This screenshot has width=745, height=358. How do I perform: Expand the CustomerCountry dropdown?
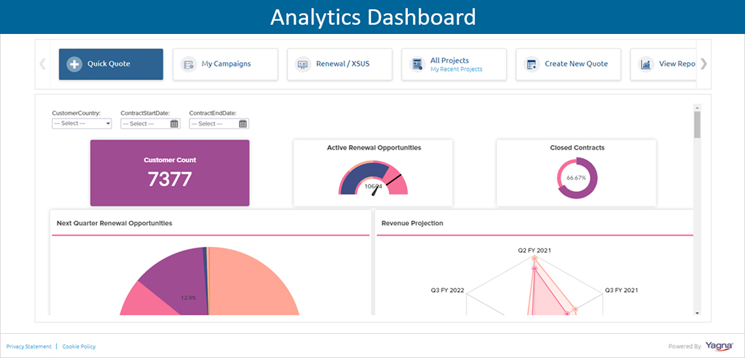pos(82,123)
